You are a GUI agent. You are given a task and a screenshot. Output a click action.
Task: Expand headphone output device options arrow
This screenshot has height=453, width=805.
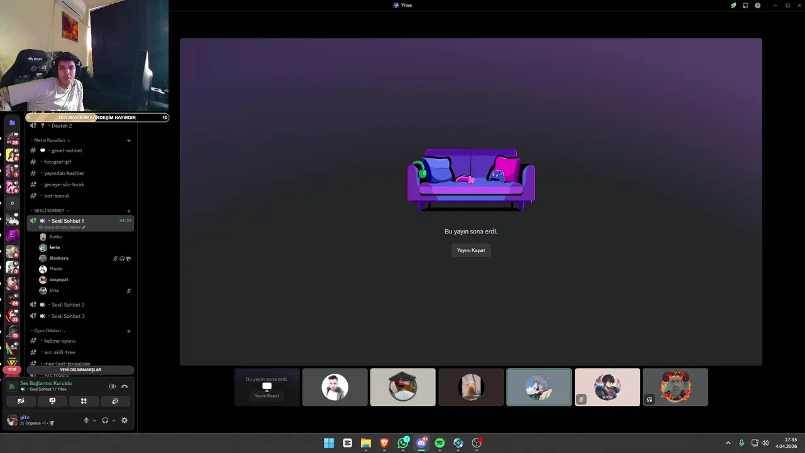click(113, 420)
